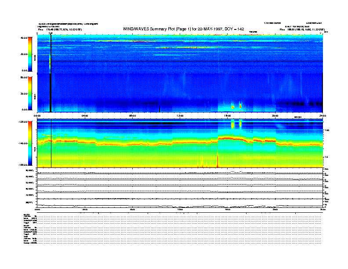Viewport: 348px width, 269px height.
Task: Click the 00:00 tick label under RAD1 panel
Action: [37, 116]
